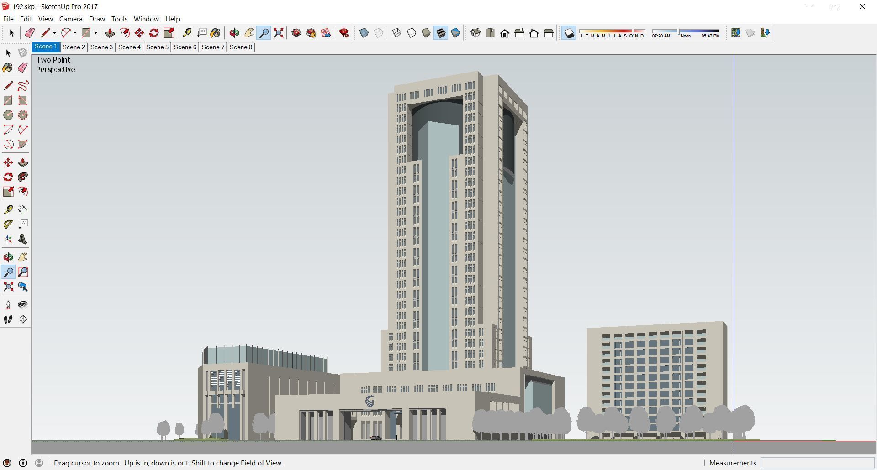877x470 pixels.
Task: Select the Shapes rectangle tool in top toolbar
Action: (x=86, y=33)
